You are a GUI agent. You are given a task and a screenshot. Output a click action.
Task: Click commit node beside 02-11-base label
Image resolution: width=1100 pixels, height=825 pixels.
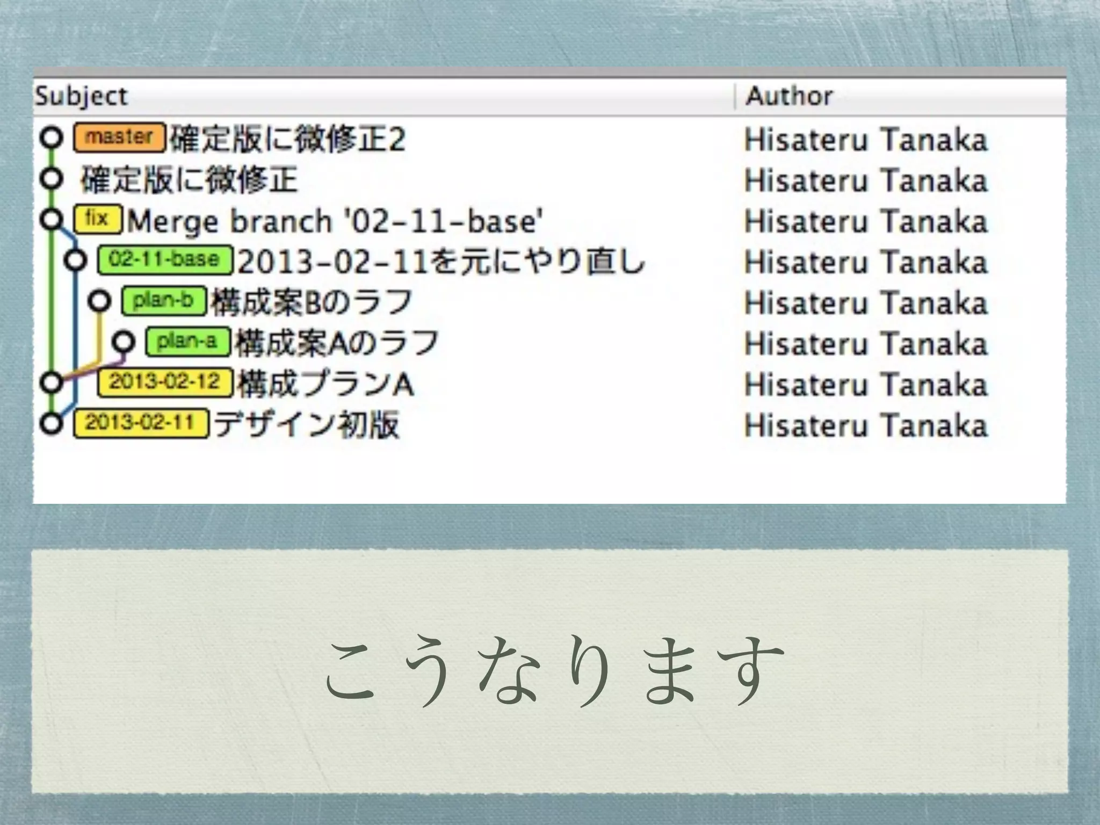click(x=76, y=260)
